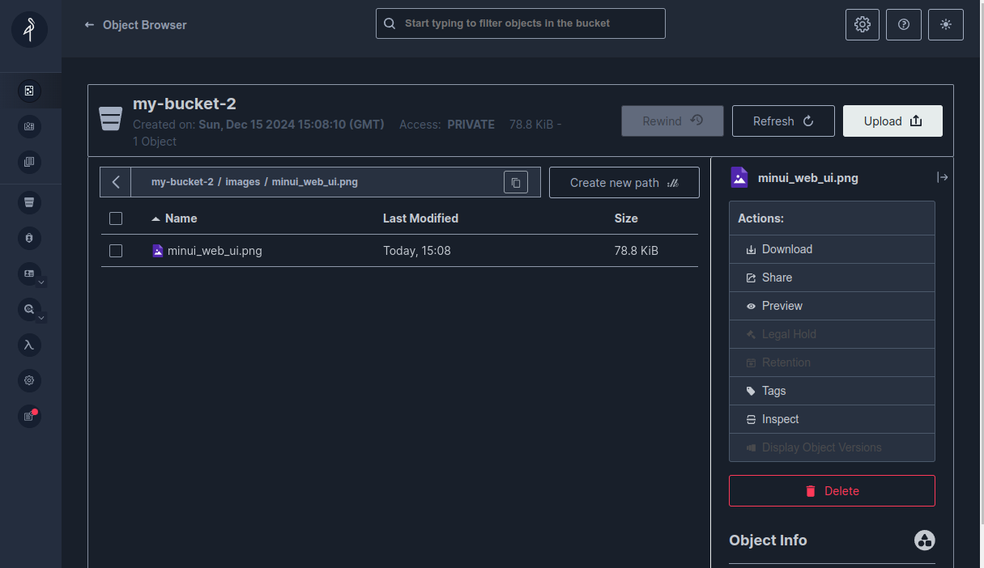Click the red Delete button
Screen dimensions: 984x568
831,491
